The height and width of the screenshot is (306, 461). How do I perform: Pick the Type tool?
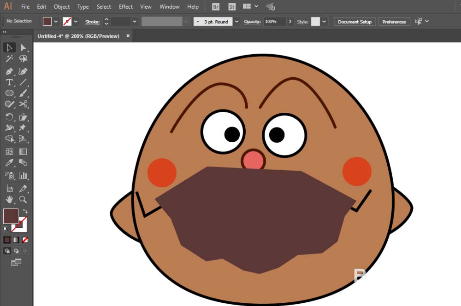pyautogui.click(x=9, y=82)
